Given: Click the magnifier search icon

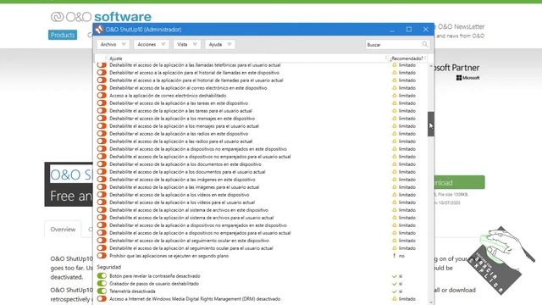Looking at the screenshot, I should (x=425, y=44).
